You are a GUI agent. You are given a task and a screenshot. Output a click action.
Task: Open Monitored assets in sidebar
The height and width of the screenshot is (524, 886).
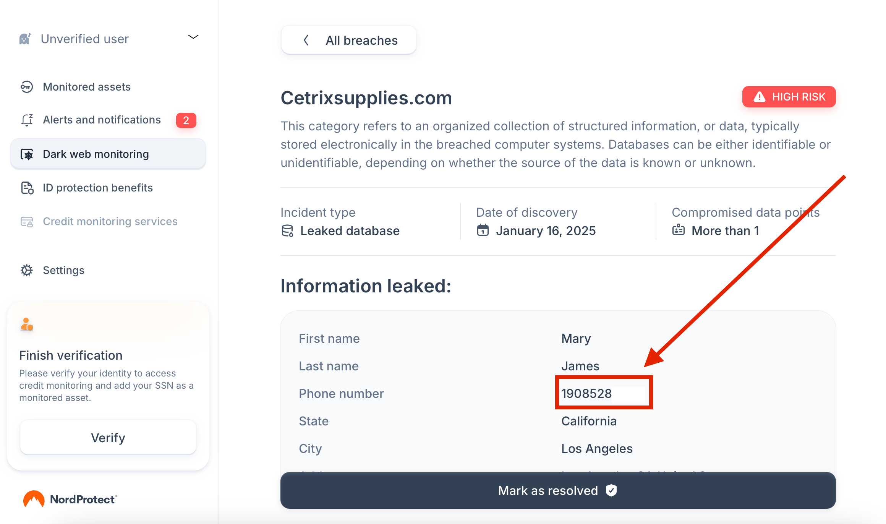point(87,87)
